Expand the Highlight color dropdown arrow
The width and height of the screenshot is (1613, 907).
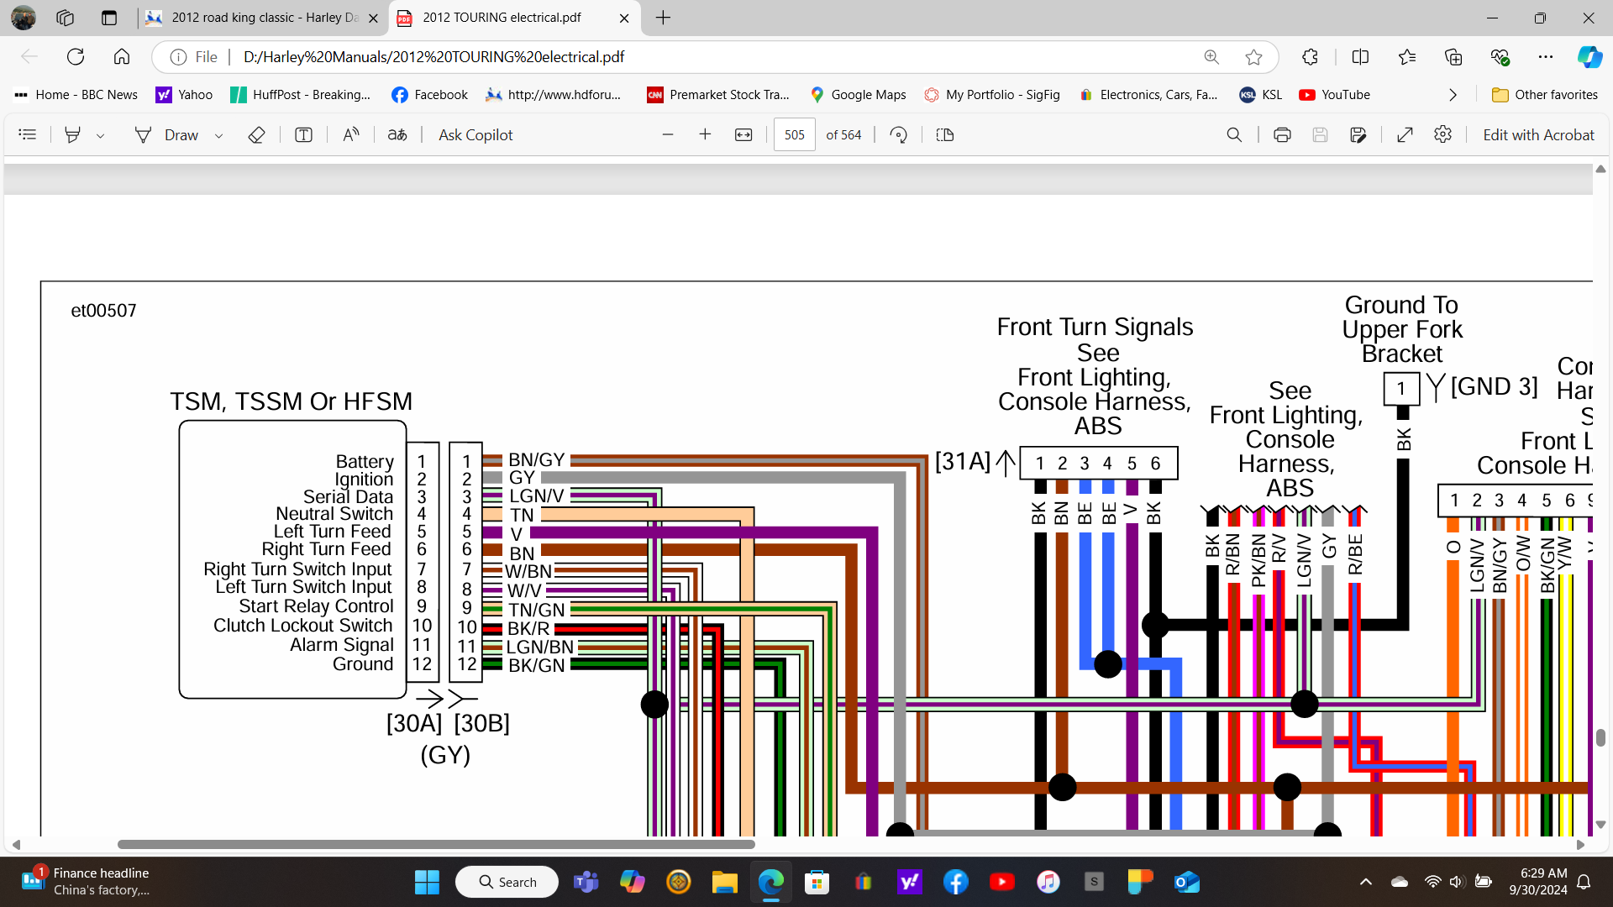click(100, 136)
